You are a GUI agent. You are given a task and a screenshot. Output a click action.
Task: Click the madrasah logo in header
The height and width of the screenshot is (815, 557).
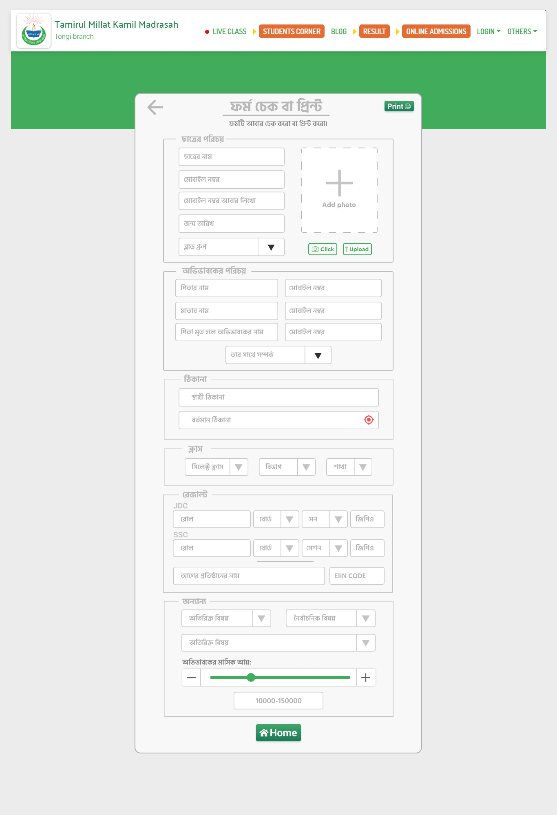34,31
